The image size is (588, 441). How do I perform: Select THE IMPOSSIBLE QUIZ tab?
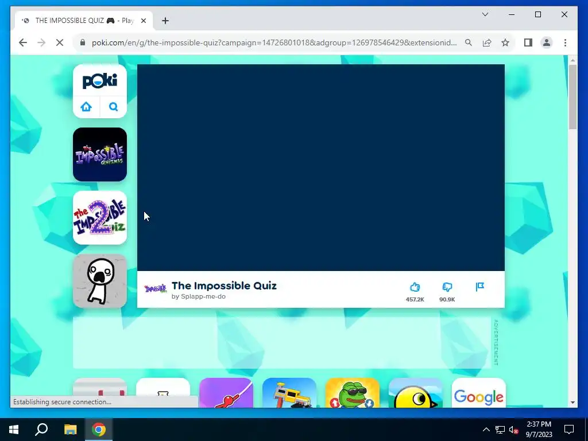tap(84, 21)
